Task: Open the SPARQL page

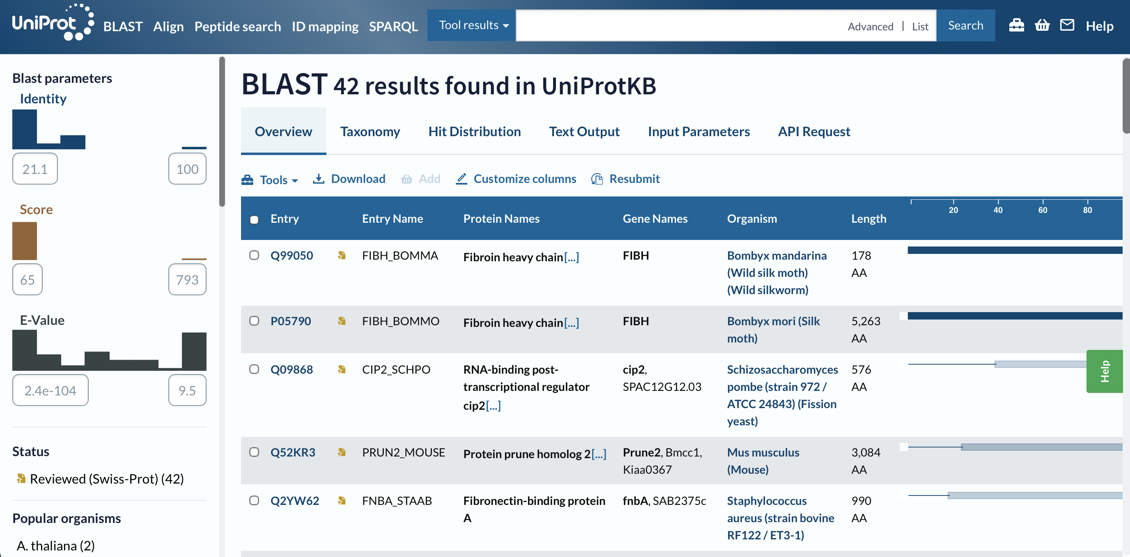Action: pos(393,26)
